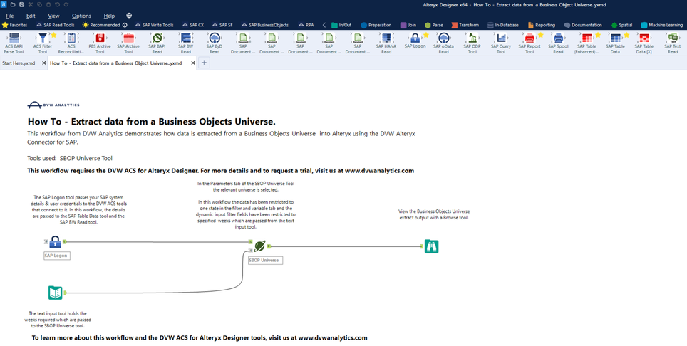Click the Save icon in title bar
Screen dimensions: 687x346
pyautogui.click(x=21, y=5)
